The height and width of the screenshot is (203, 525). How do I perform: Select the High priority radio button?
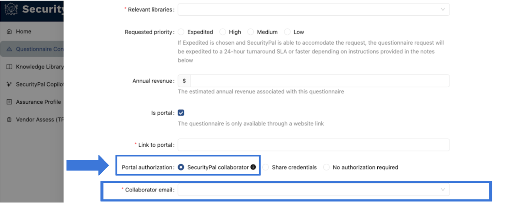[x=223, y=32]
